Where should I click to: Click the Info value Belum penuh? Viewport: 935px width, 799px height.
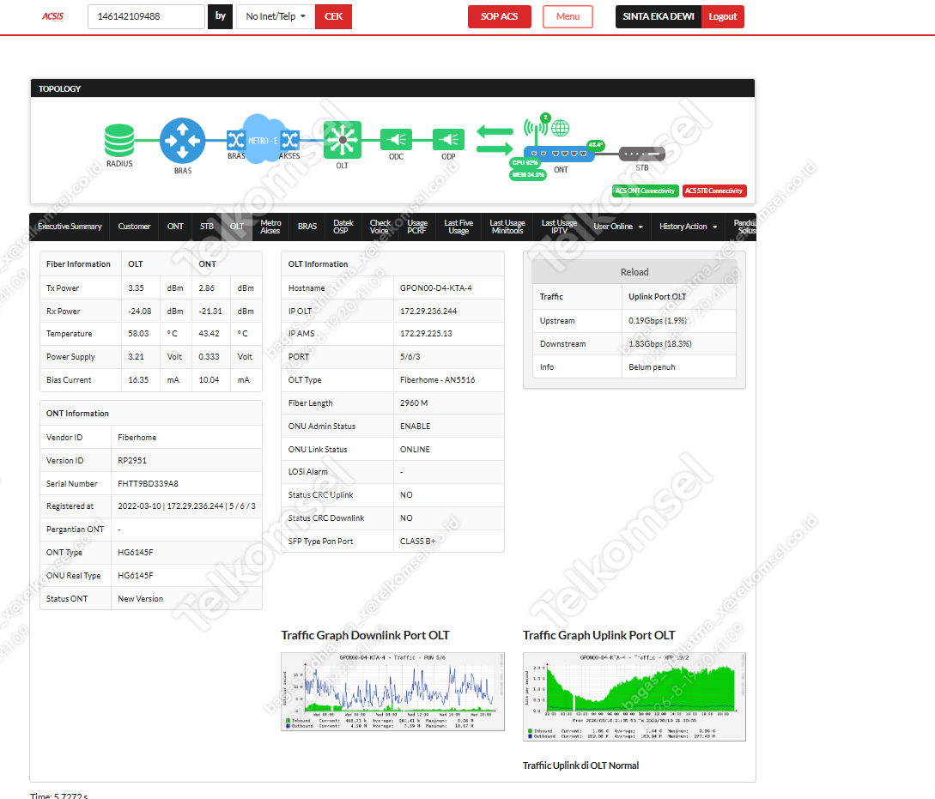coord(652,367)
